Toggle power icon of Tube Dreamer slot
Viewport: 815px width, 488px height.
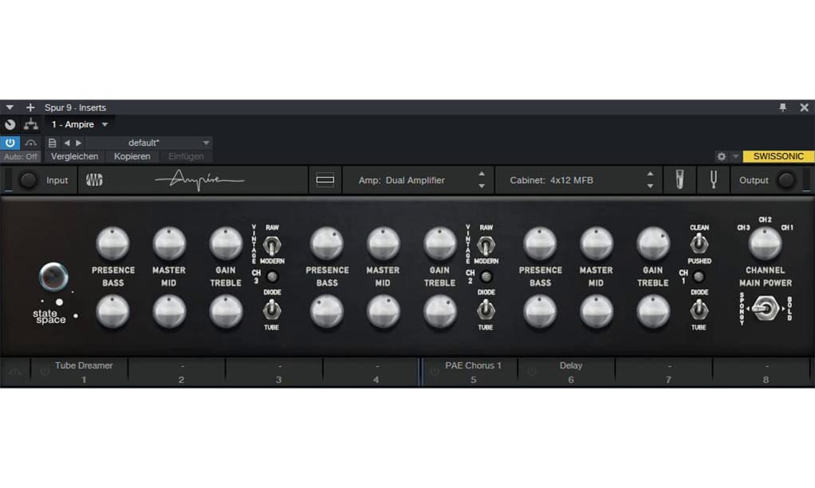45,372
